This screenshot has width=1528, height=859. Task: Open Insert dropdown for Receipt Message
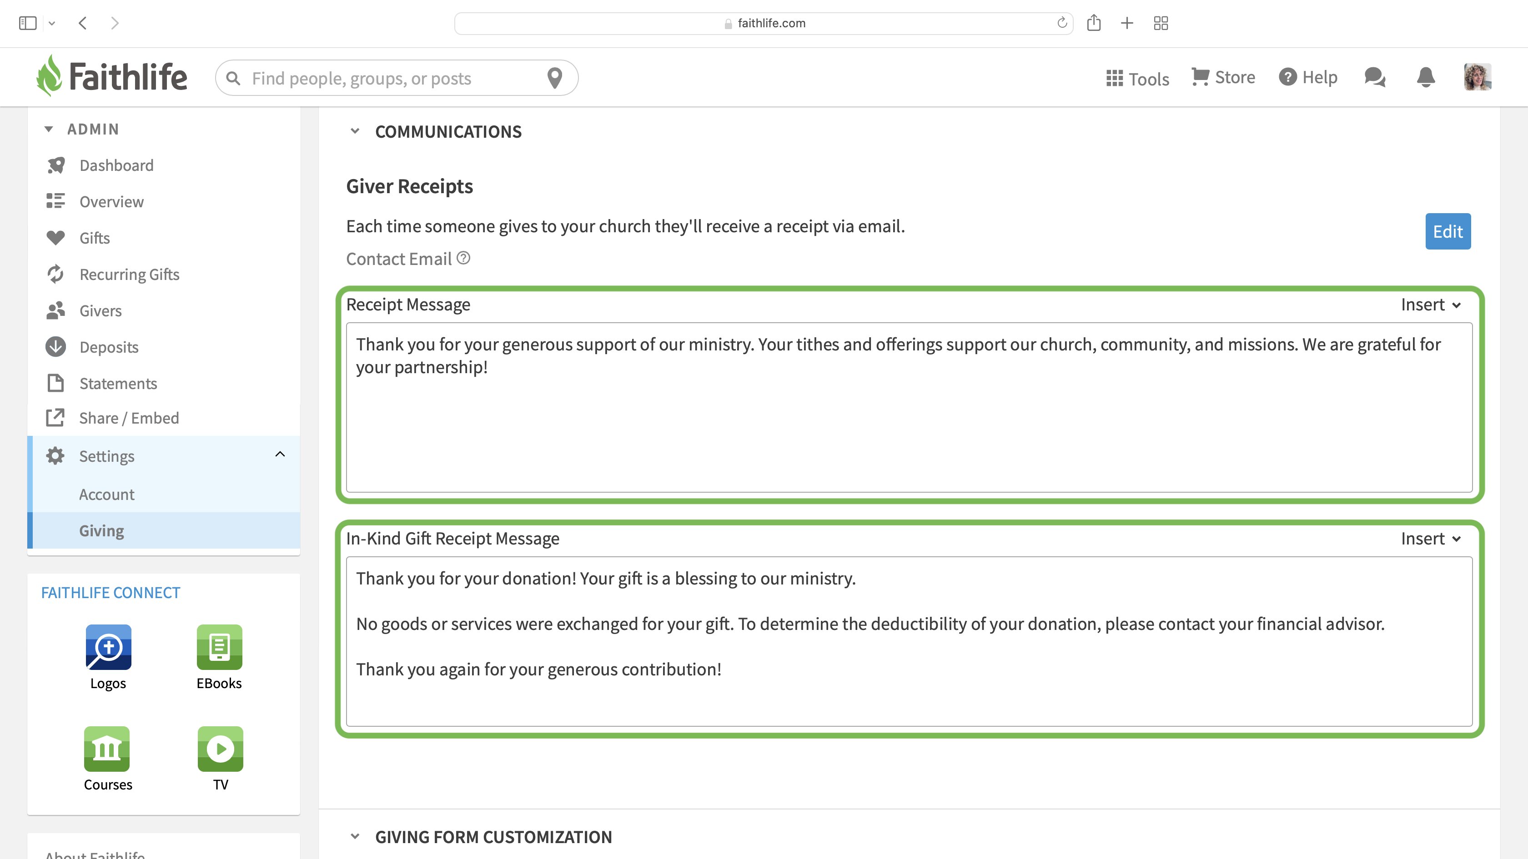(1431, 305)
